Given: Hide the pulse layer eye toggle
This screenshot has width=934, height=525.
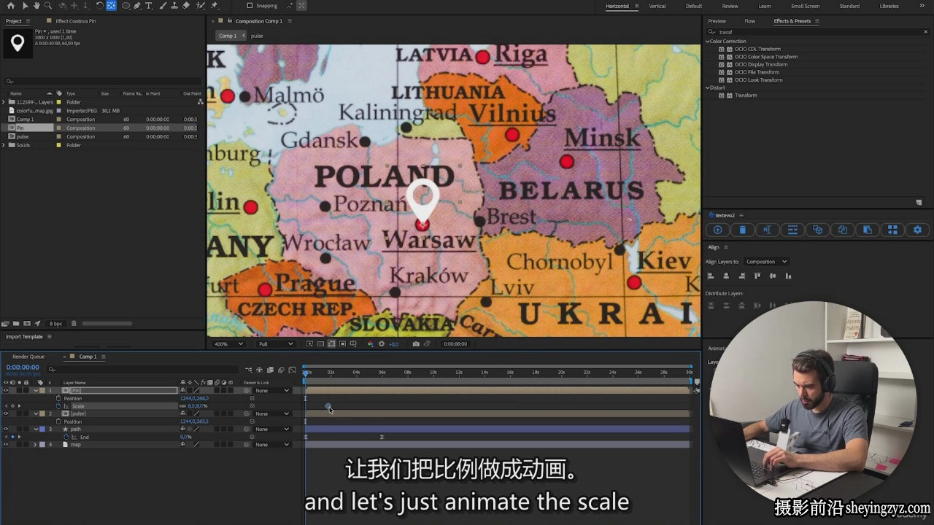Looking at the screenshot, I should pyautogui.click(x=6, y=413).
